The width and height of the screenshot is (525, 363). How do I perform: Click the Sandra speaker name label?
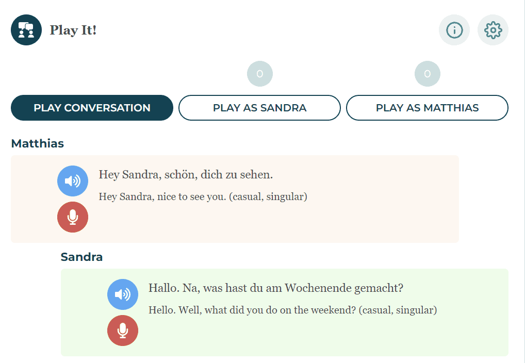[81, 257]
